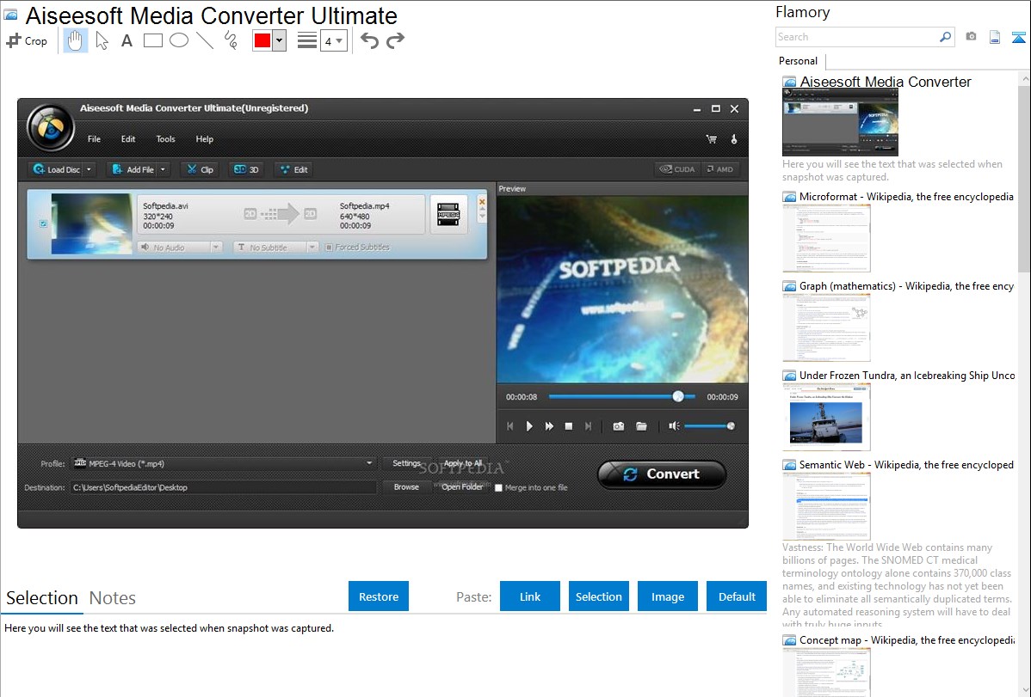Click the MPEG4 output format icon
Viewport: 1031px width, 697px height.
pos(448,215)
